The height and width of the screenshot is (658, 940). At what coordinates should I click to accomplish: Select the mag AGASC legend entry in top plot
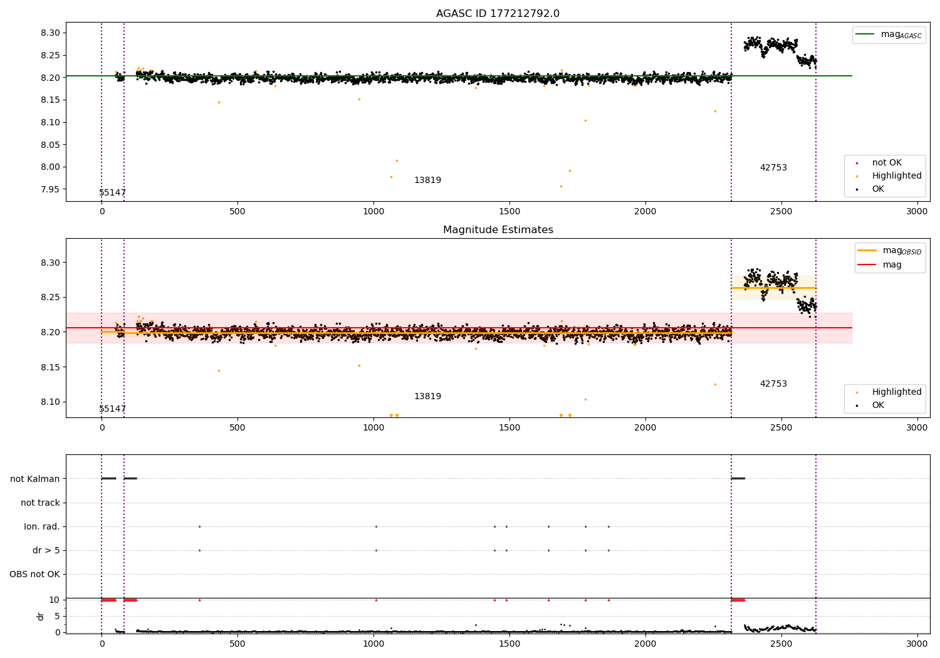[x=889, y=34]
